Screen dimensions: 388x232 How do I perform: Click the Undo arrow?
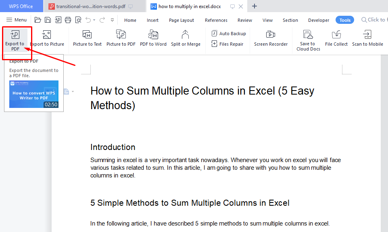[x=88, y=20]
